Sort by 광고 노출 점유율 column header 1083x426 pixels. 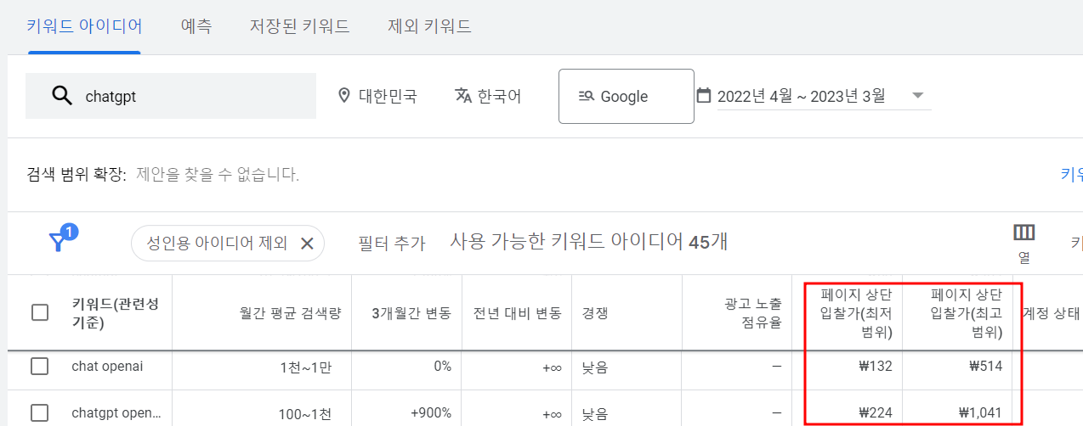[753, 313]
